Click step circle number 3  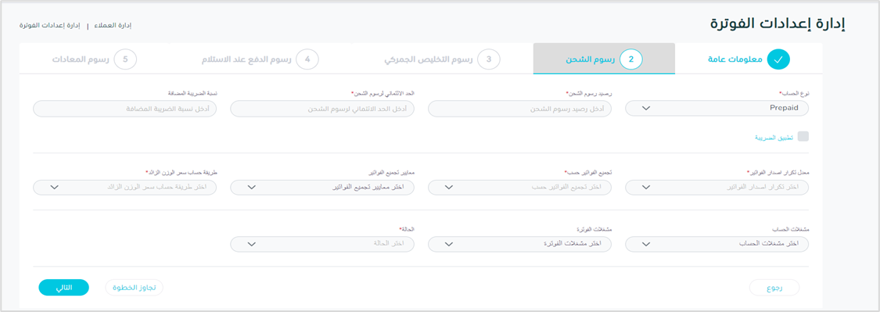pos(489,59)
